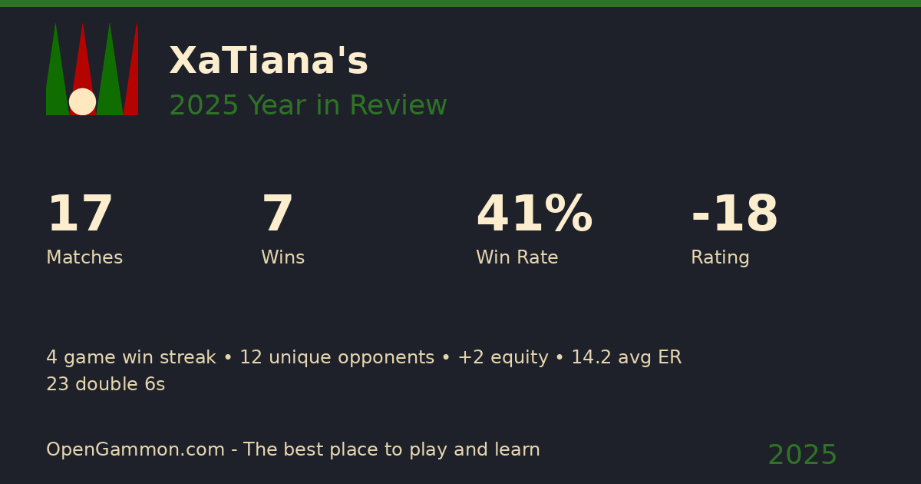Select the Rating label
Screen dimensions: 921x484
point(720,258)
